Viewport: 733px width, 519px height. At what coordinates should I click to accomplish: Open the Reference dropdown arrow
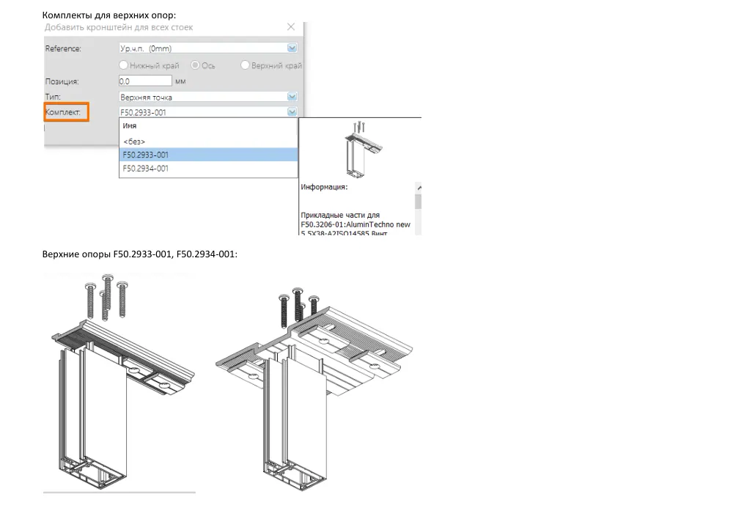[x=292, y=48]
